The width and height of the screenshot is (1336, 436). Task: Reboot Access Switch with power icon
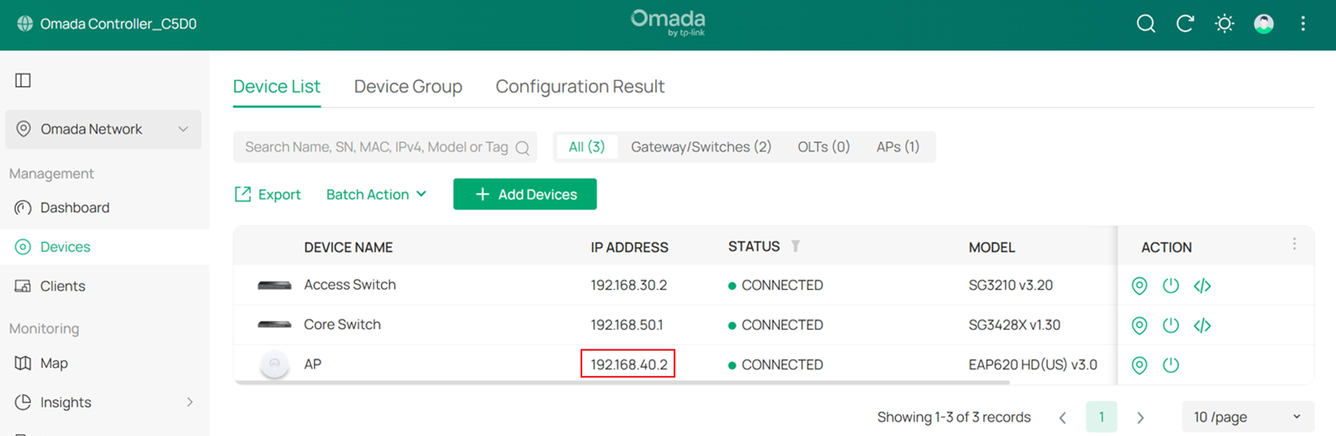click(x=1171, y=286)
